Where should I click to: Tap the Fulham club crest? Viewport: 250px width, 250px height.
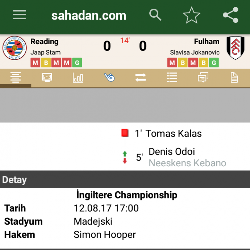coord(236,48)
